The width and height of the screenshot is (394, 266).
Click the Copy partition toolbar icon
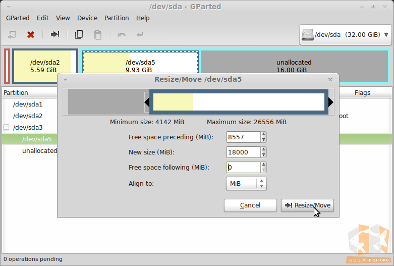coord(79,34)
